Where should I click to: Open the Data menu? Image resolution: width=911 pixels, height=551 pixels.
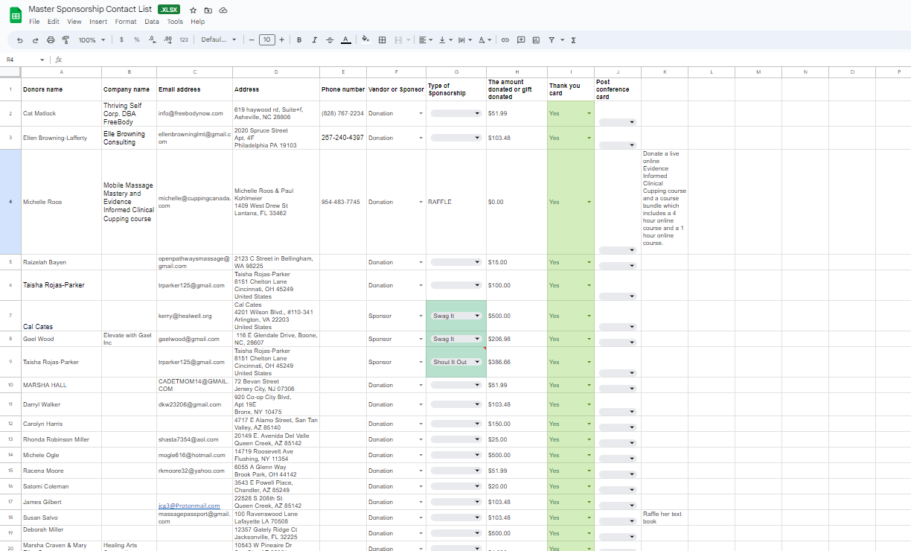(x=152, y=22)
